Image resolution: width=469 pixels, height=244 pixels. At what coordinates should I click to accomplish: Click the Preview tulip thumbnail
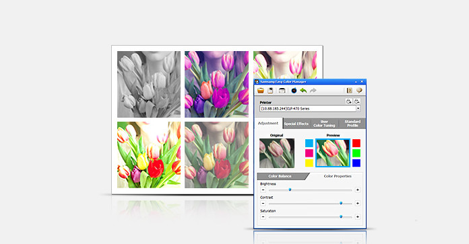(333, 153)
